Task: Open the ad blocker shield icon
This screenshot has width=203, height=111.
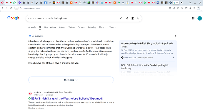Action: (178, 8)
